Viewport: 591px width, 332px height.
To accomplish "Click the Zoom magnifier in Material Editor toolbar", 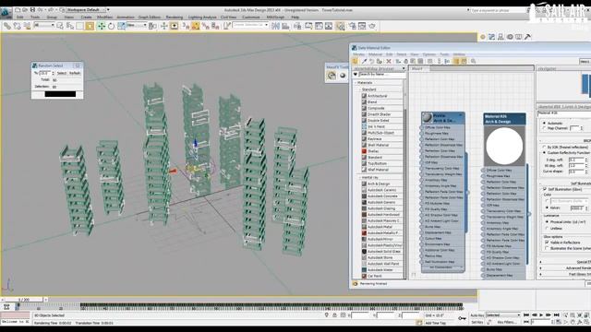I will click(x=473, y=61).
